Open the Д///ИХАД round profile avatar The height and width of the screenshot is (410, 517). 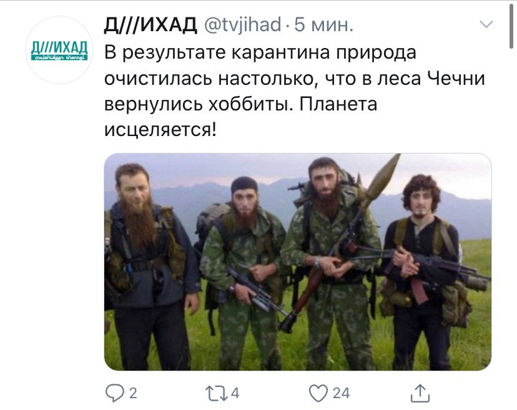pyautogui.click(x=59, y=50)
